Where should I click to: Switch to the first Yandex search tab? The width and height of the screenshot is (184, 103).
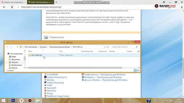(x=13, y=2)
